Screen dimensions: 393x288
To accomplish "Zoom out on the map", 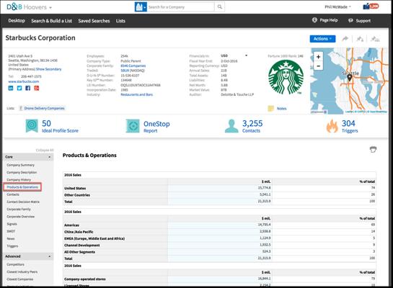I will point(318,66).
